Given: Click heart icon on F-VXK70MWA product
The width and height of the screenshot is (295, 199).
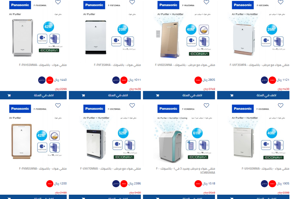Looking at the screenshot, I should click(132, 106).
